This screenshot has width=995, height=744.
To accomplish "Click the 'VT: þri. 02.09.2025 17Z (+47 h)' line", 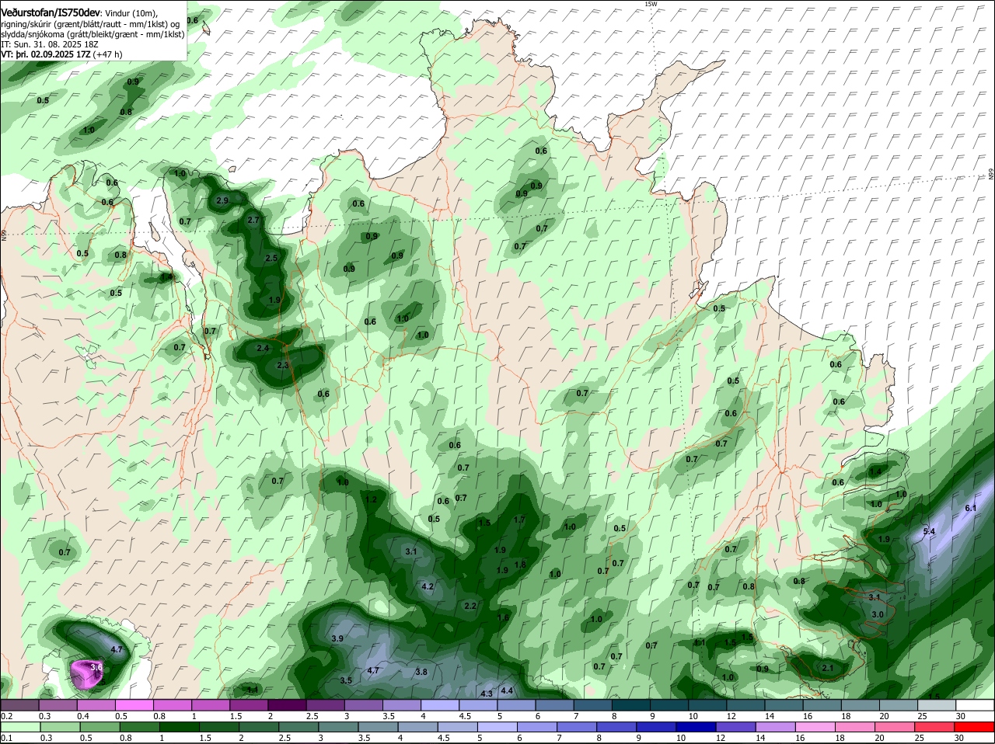I will coord(62,54).
